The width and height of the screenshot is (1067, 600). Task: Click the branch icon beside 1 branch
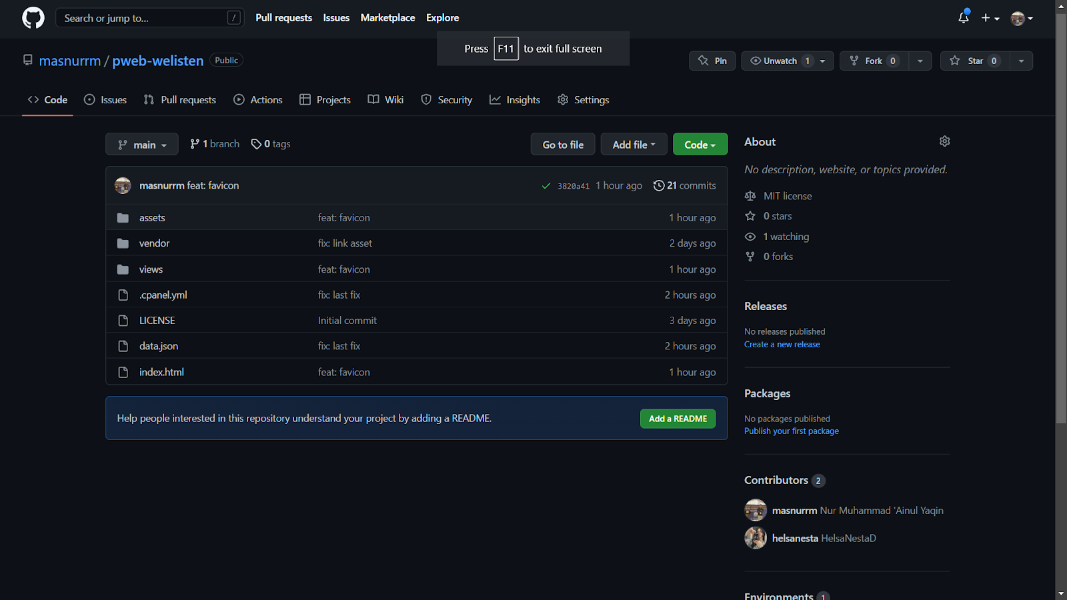(195, 144)
